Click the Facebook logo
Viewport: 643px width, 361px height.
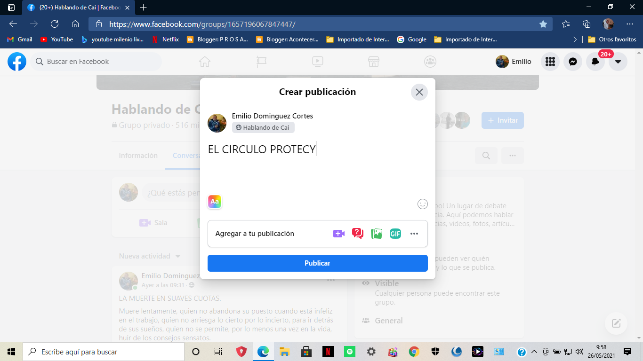tap(17, 62)
